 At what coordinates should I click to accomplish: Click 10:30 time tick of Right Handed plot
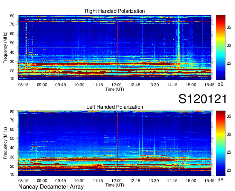79,85
